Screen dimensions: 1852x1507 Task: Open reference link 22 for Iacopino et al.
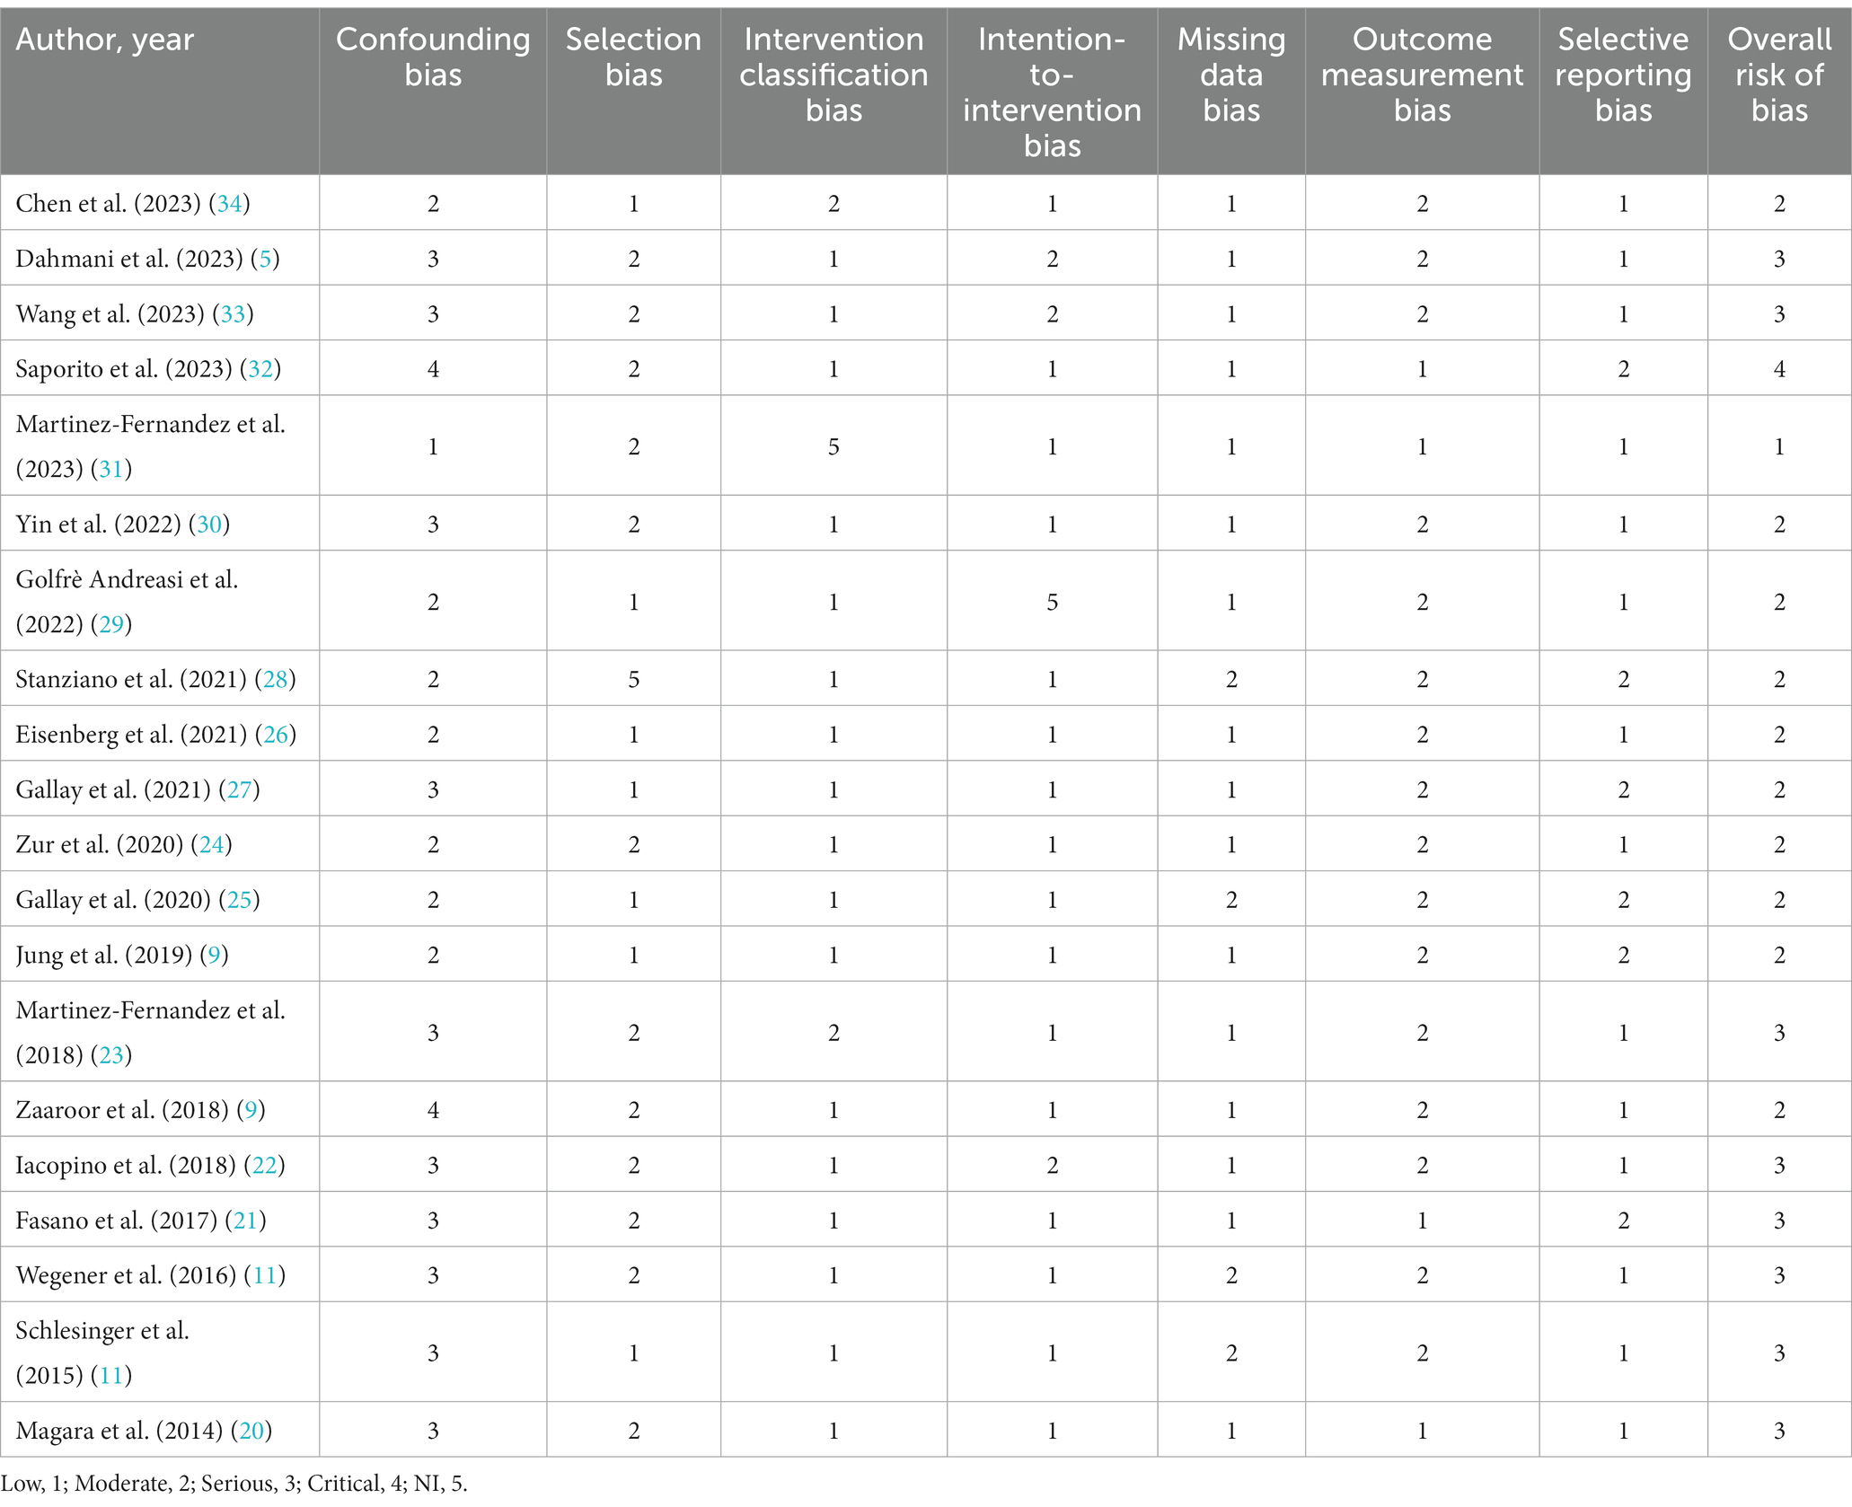pos(264,1165)
